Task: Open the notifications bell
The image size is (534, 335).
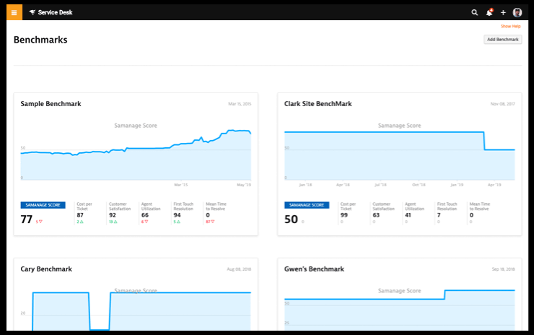Action: coord(489,12)
